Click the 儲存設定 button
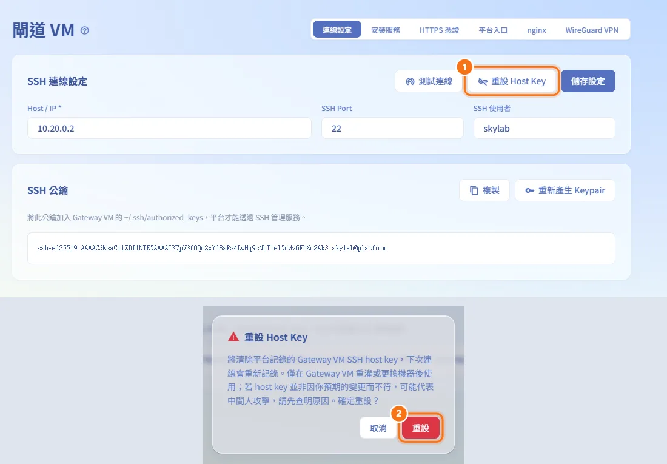 click(588, 81)
